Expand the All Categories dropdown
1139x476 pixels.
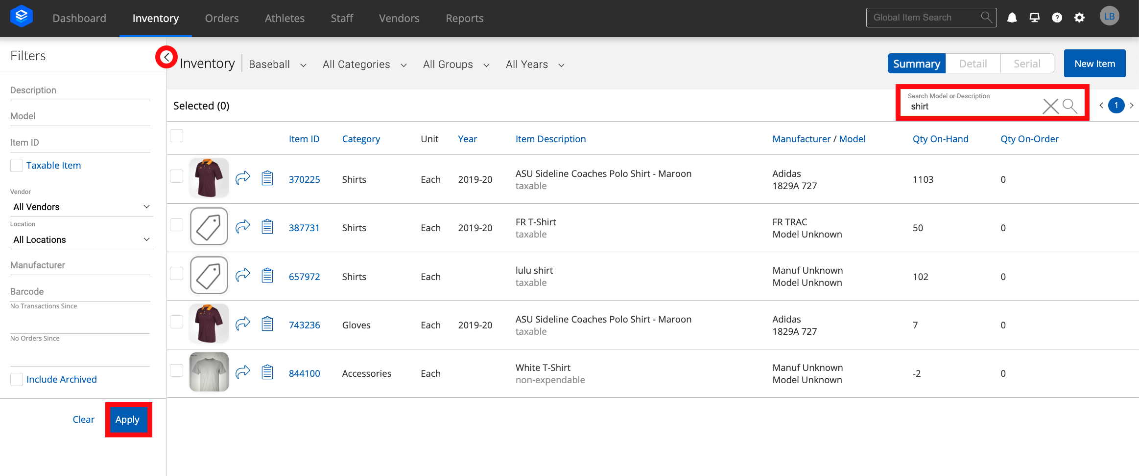point(365,65)
